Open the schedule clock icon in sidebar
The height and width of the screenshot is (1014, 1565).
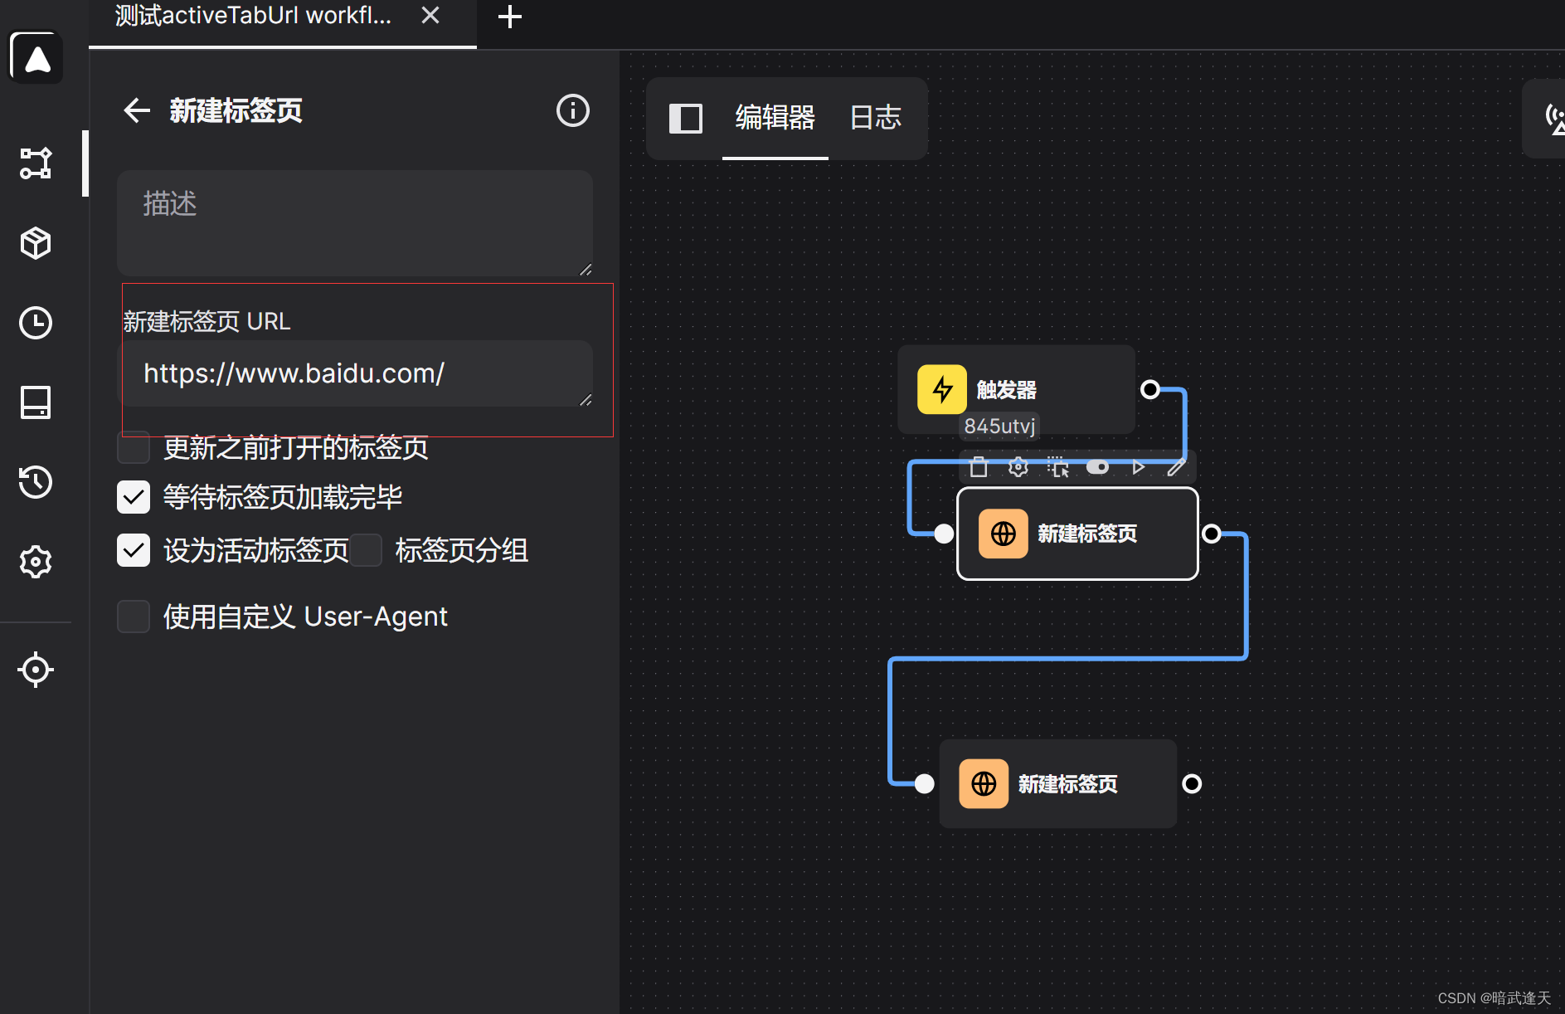[x=36, y=323]
